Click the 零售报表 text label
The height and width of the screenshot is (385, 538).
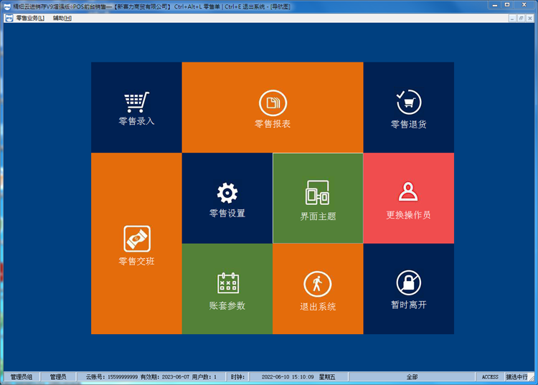pos(273,124)
